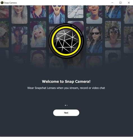Click the Next button
Viewport: 133px width, 137px height.
[66, 113]
